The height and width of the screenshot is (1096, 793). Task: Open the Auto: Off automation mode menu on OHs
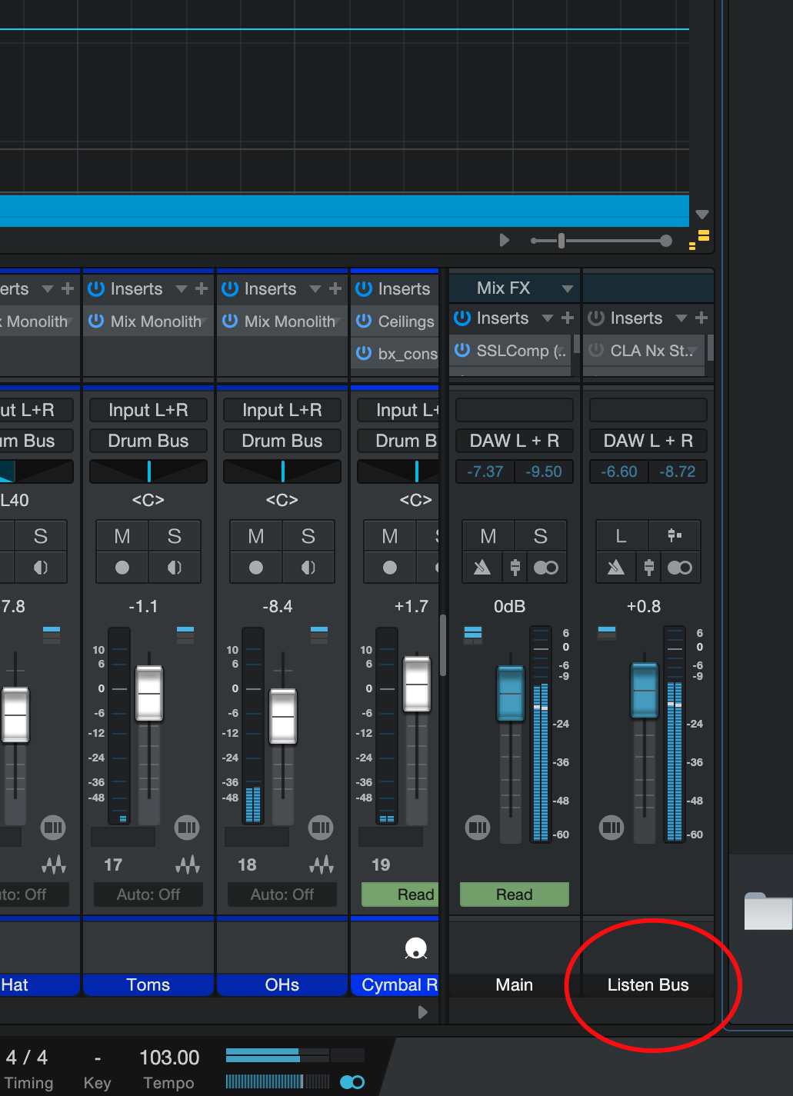282,894
